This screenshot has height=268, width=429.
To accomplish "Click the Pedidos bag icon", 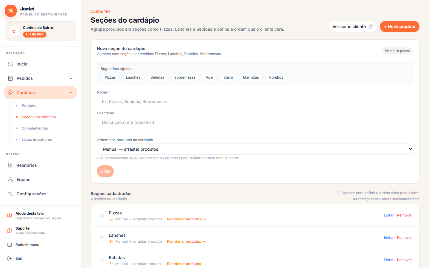I will click(x=10, y=78).
